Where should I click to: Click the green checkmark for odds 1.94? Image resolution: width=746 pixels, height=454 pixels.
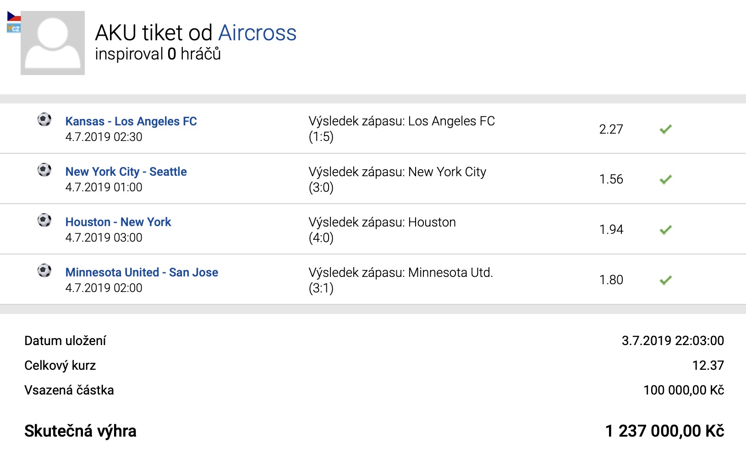(666, 230)
